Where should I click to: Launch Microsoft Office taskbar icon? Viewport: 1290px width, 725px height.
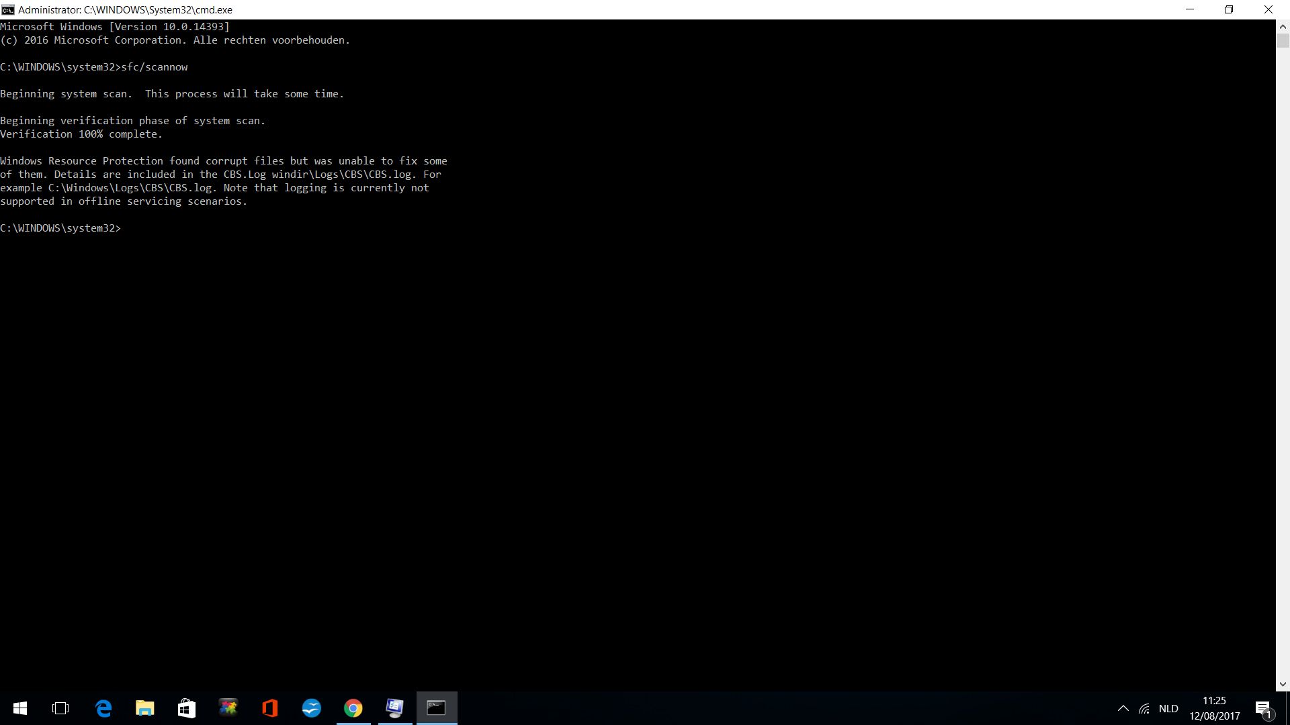tap(270, 708)
